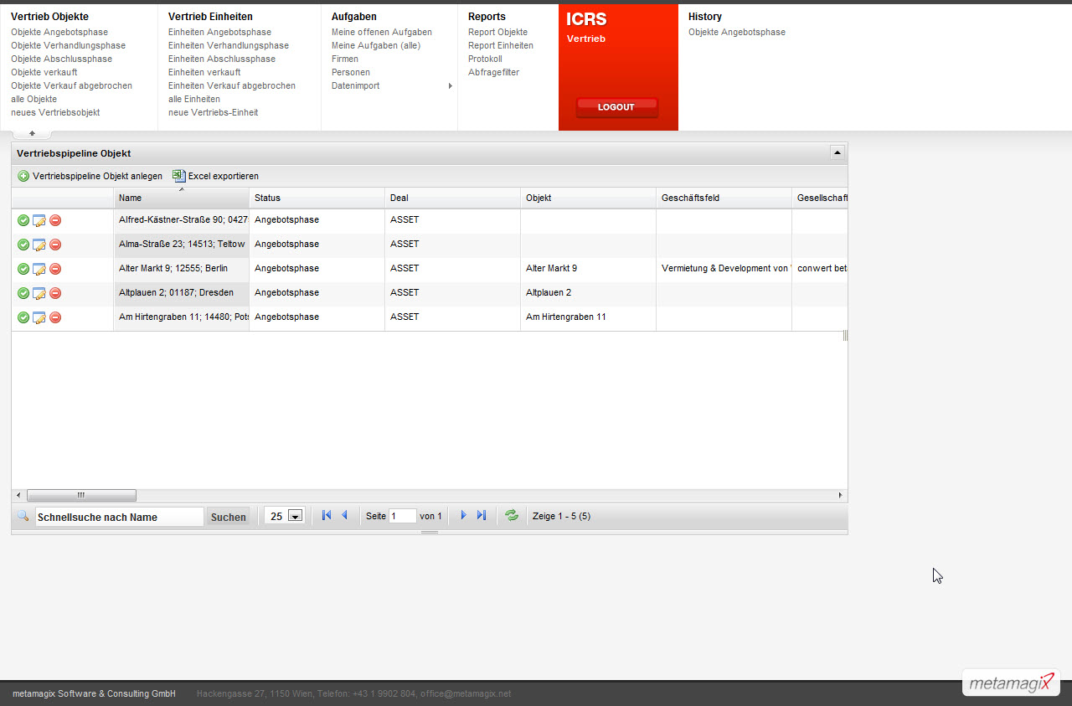The height and width of the screenshot is (706, 1072).
Task: Click horizontal scrollbar thumb of grid
Action: tap(81, 496)
